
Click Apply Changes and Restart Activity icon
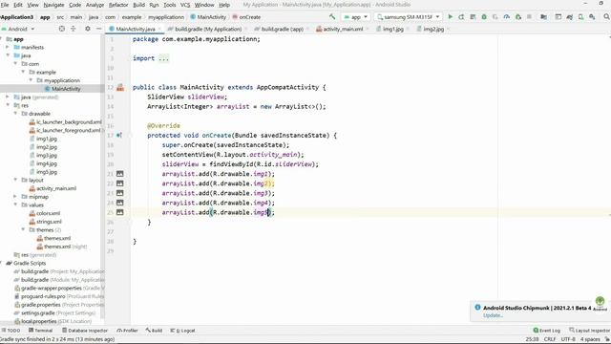tap(461, 17)
